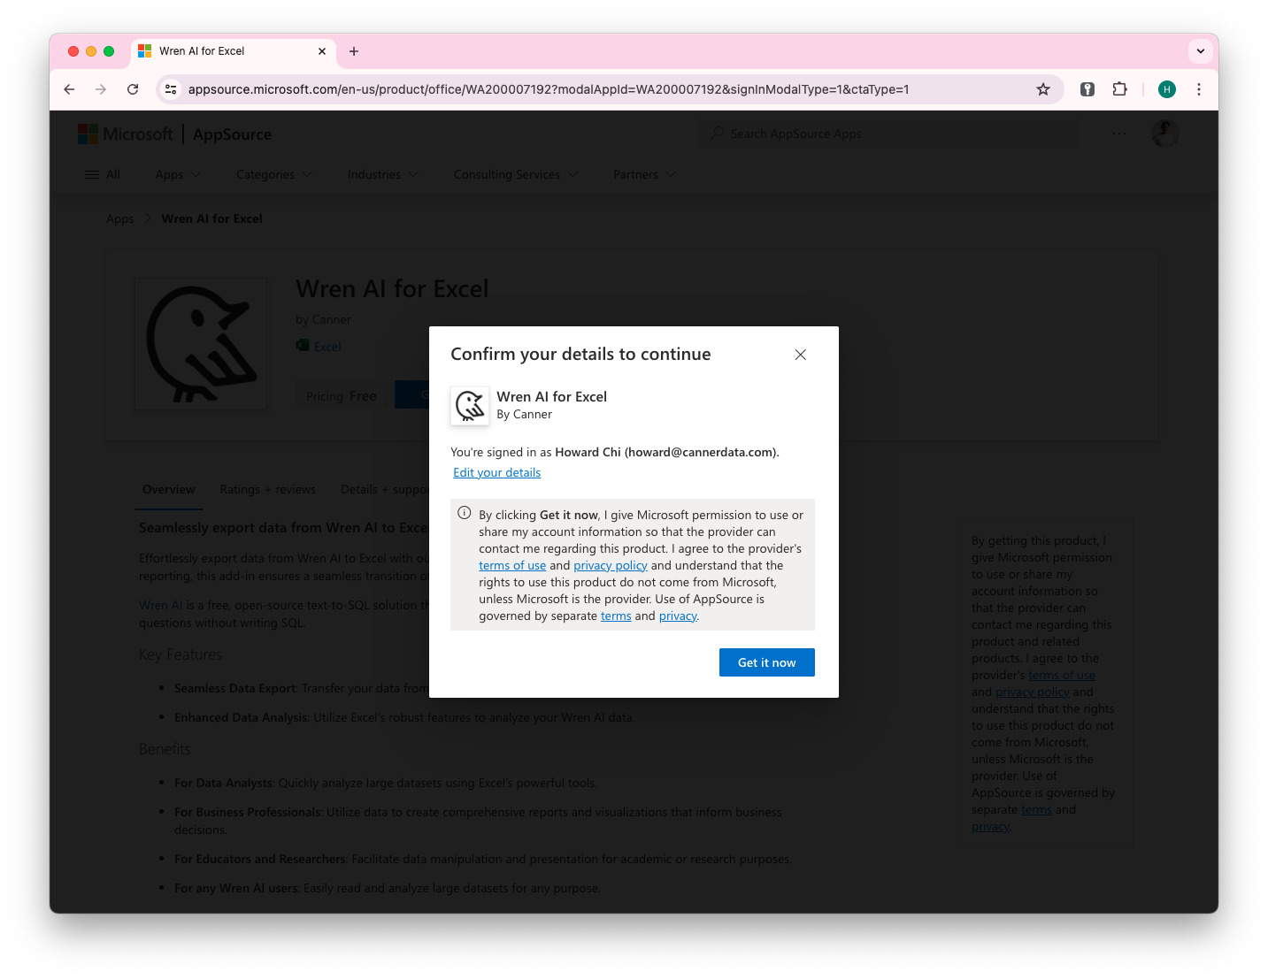1268x979 pixels.
Task: Switch to the Overview tab
Action: pos(168,489)
